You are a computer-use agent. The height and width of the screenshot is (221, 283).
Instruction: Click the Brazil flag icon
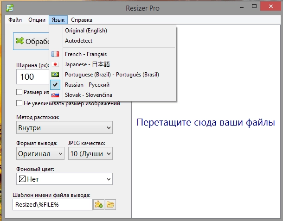pyautogui.click(x=55, y=74)
